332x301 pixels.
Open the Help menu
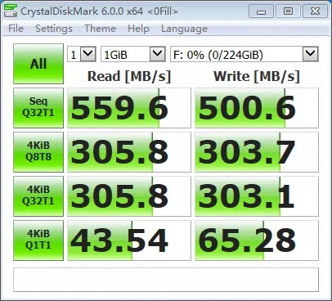click(x=138, y=29)
